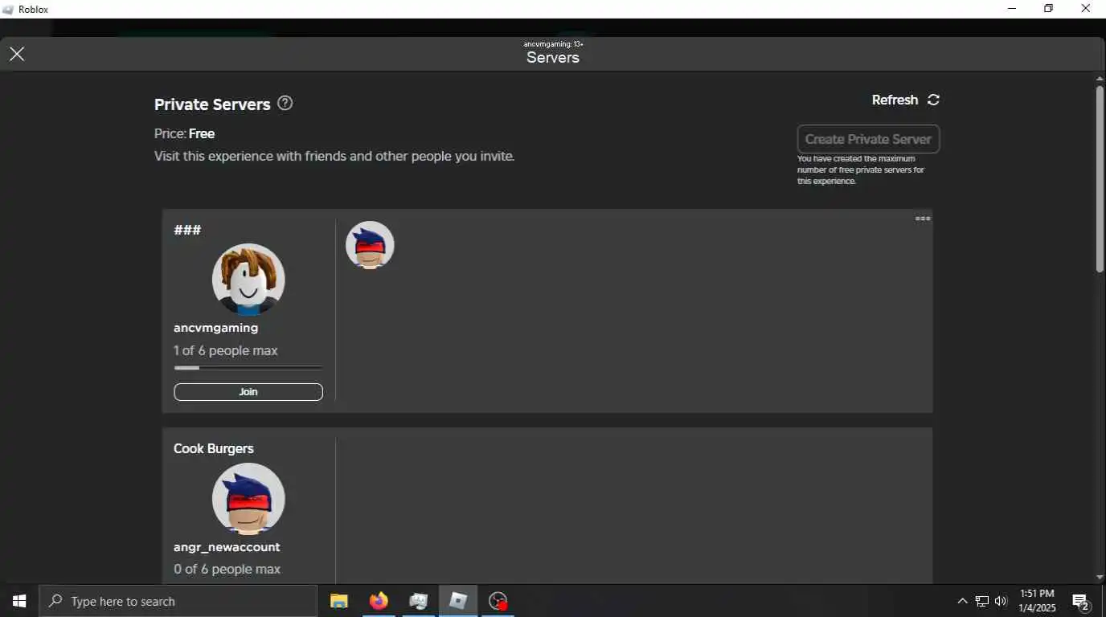This screenshot has height=617, width=1106.
Task: Click the 'Price: Free' text
Action: click(x=184, y=133)
